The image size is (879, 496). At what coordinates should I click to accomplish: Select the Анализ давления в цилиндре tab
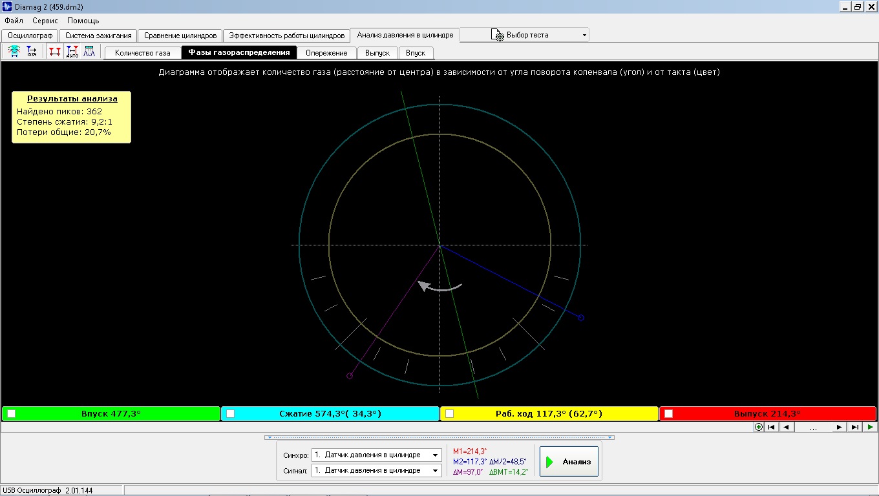[x=405, y=34]
